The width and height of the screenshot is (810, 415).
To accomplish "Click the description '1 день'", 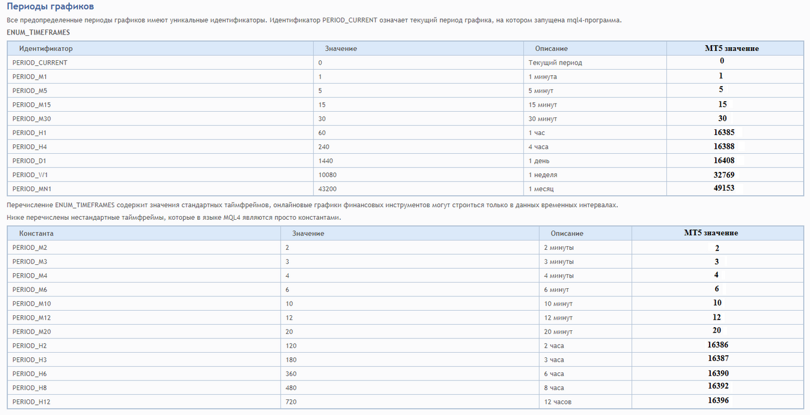I will click(x=539, y=161).
